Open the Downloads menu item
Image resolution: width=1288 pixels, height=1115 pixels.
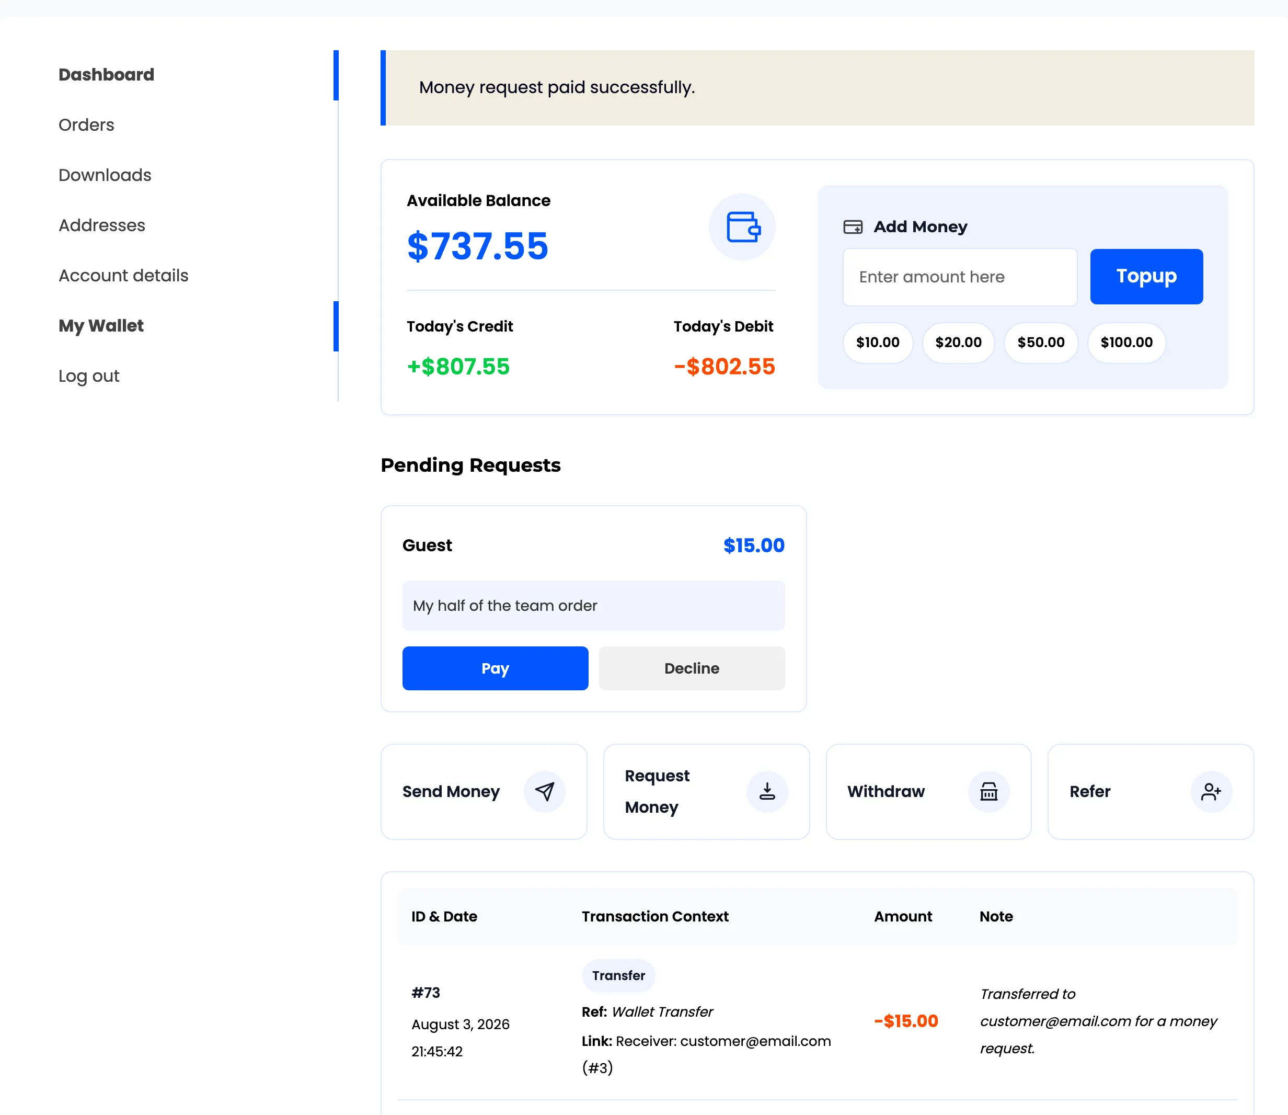pos(105,175)
